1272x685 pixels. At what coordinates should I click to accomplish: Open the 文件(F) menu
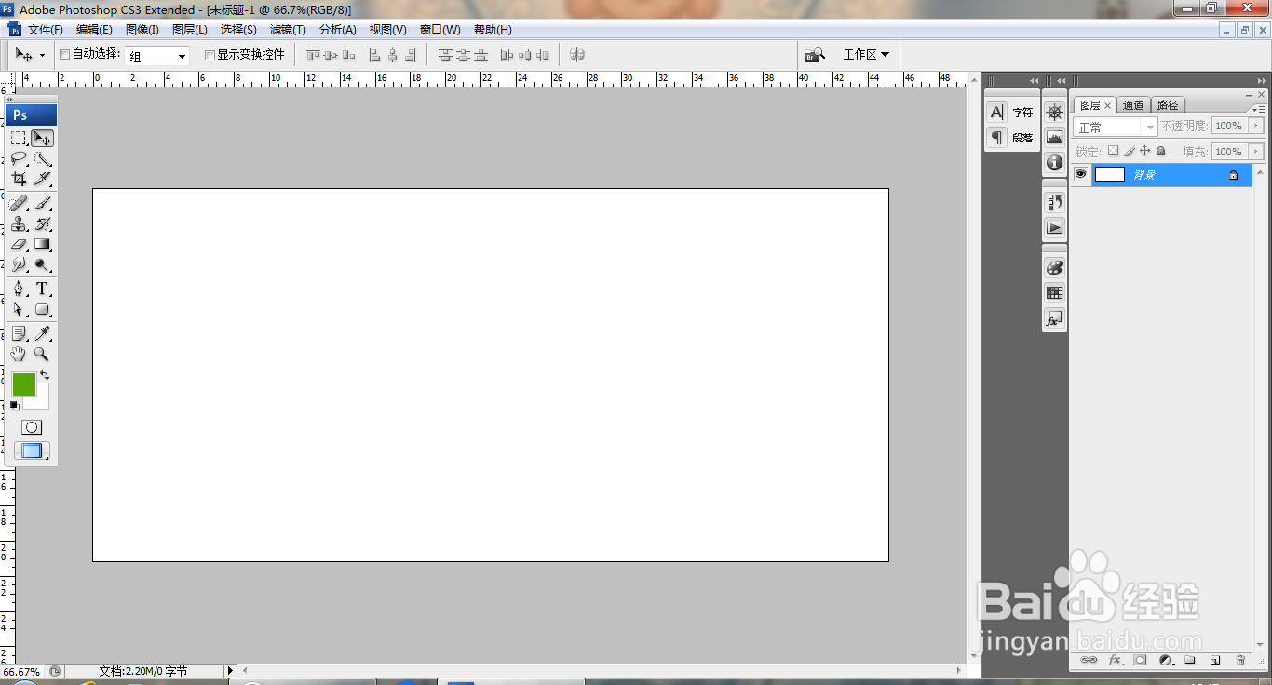tap(46, 30)
